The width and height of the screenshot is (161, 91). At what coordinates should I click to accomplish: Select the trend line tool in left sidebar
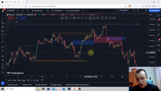point(3,19)
